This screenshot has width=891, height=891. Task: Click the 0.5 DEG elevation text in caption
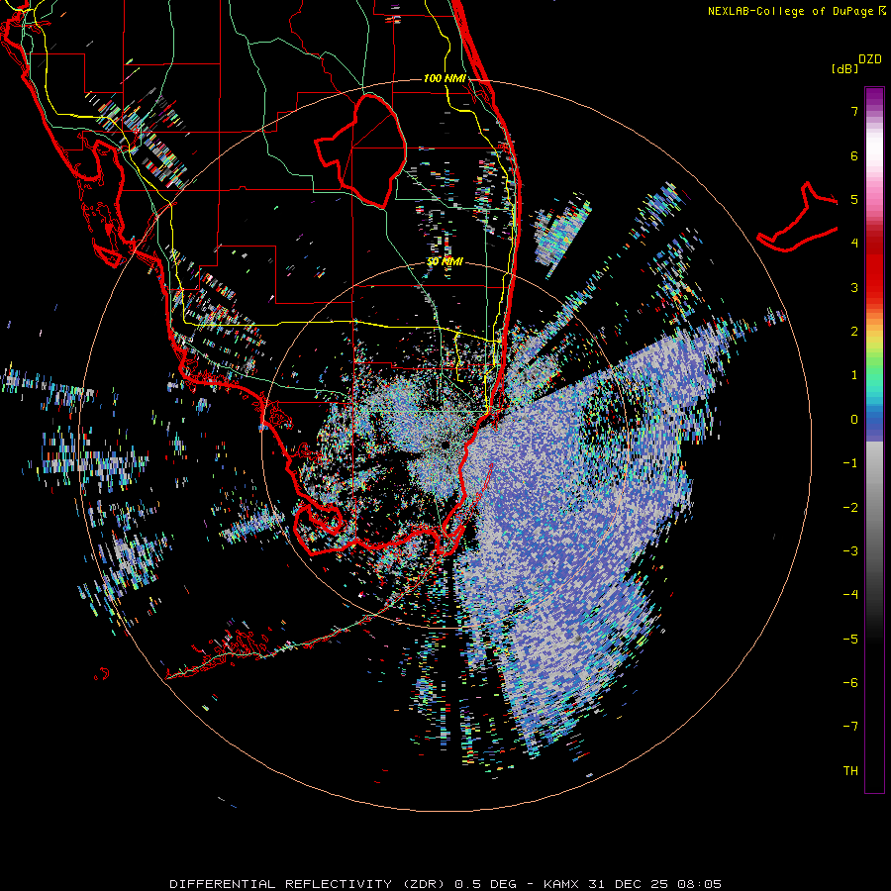[486, 884]
